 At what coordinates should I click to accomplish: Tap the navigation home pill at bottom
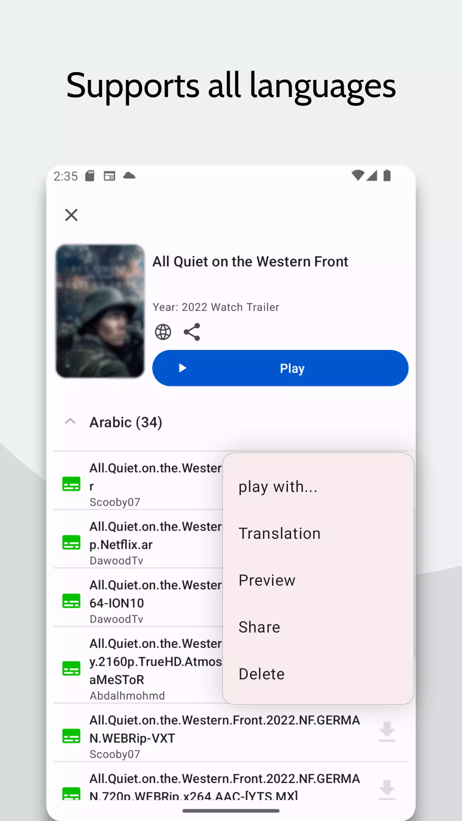point(231,811)
